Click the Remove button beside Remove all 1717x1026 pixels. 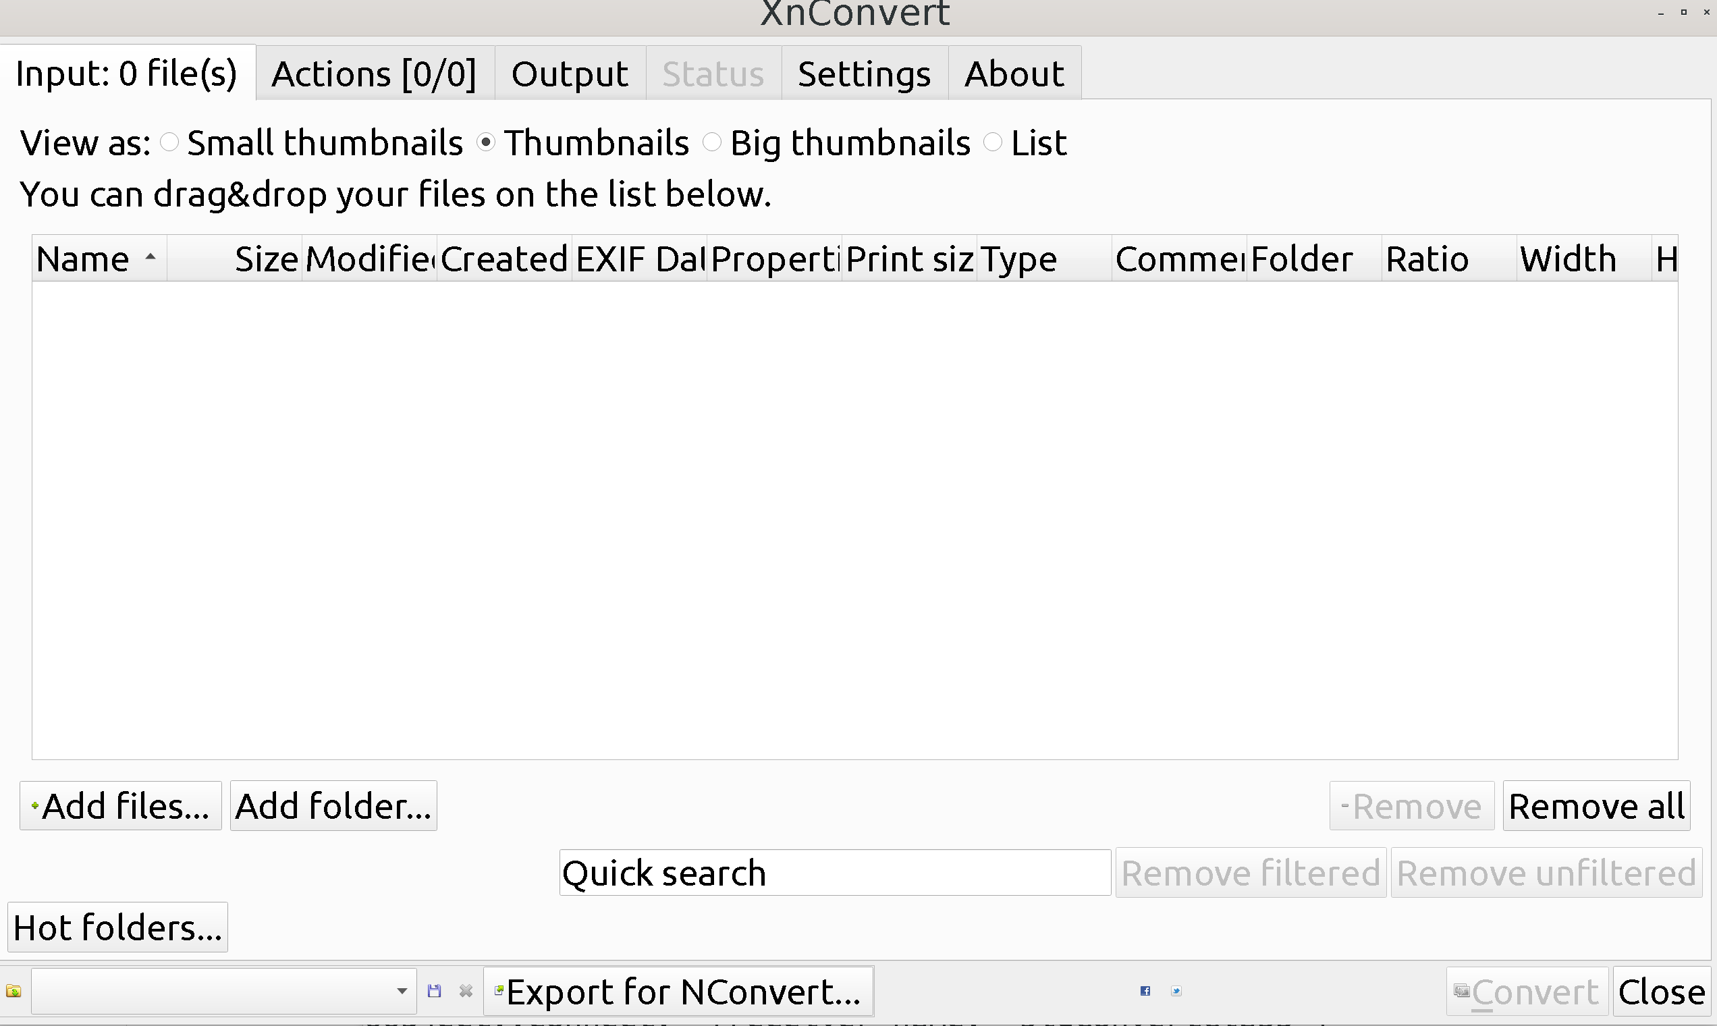pos(1411,805)
